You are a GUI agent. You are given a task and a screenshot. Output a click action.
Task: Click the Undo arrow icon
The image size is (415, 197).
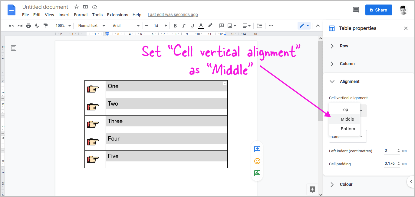click(11, 26)
